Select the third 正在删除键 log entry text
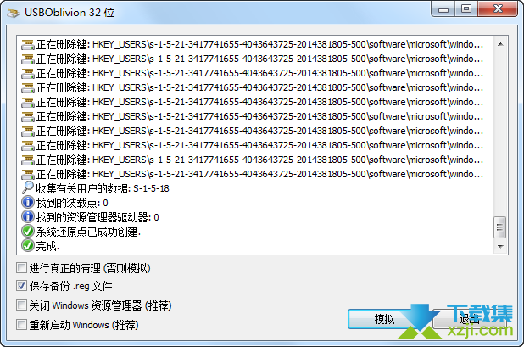 point(260,73)
